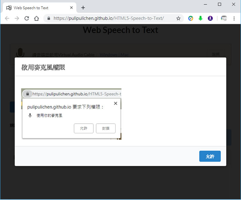The height and width of the screenshot is (200, 241).
Task: Close the browser window
Action: click(x=234, y=4)
